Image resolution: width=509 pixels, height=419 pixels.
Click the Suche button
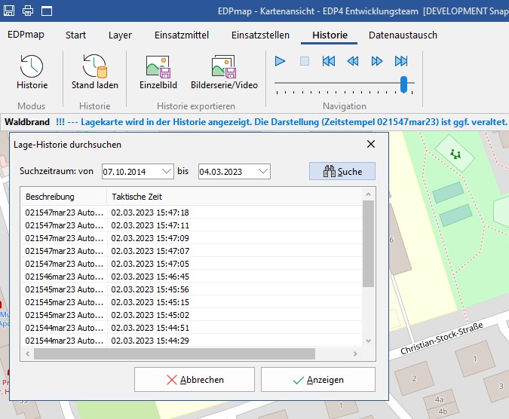(x=342, y=172)
